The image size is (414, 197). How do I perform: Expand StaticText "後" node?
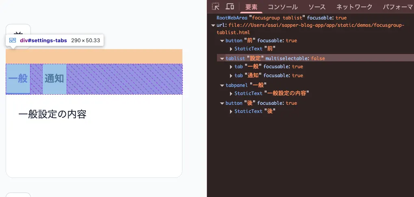click(231, 111)
